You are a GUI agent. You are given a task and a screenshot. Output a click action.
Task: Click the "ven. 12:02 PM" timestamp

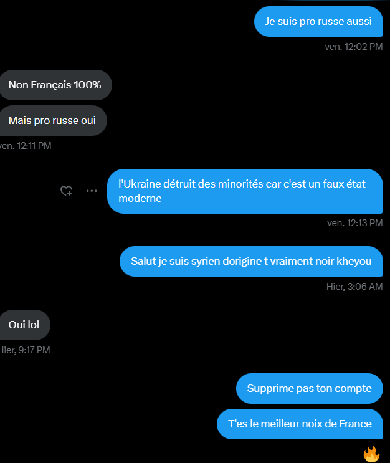point(354,47)
